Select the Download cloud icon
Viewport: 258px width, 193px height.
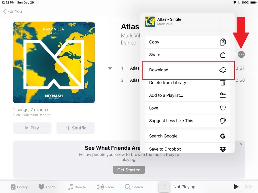coord(223,70)
